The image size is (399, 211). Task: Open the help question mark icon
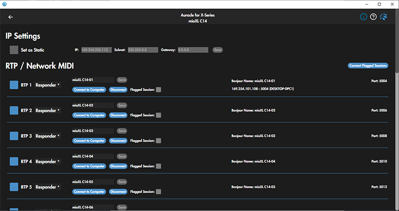coord(373,17)
